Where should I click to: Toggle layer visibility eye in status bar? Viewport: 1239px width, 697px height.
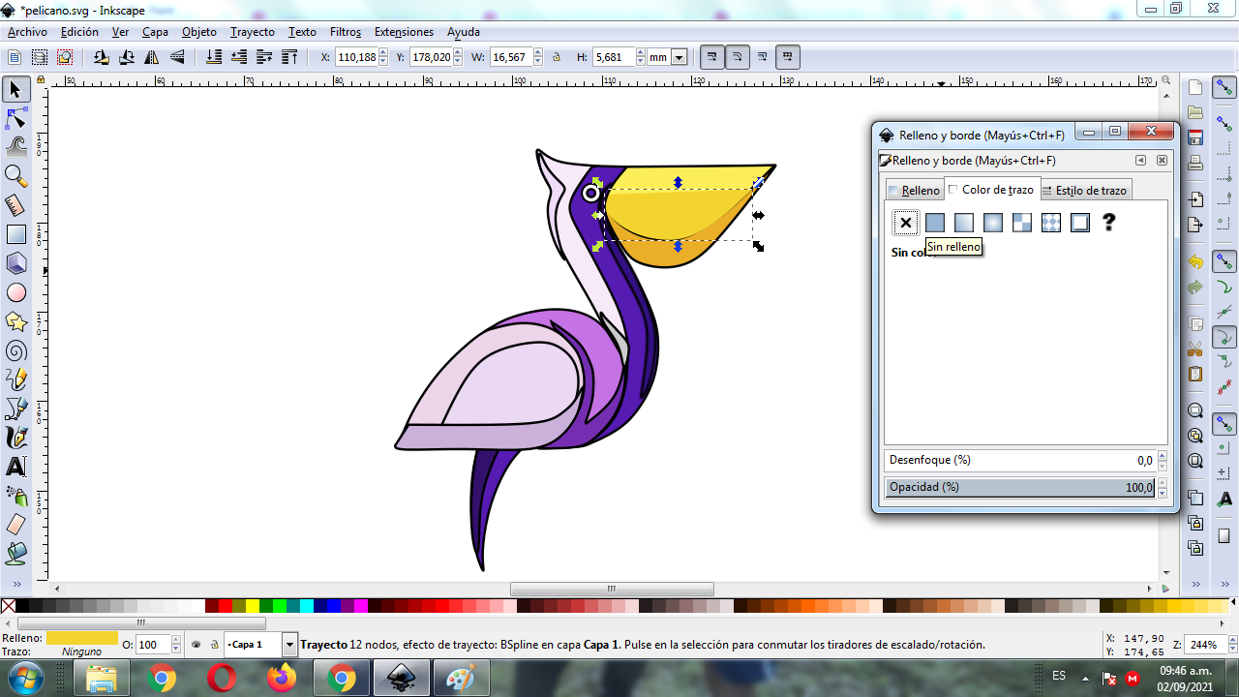(196, 645)
